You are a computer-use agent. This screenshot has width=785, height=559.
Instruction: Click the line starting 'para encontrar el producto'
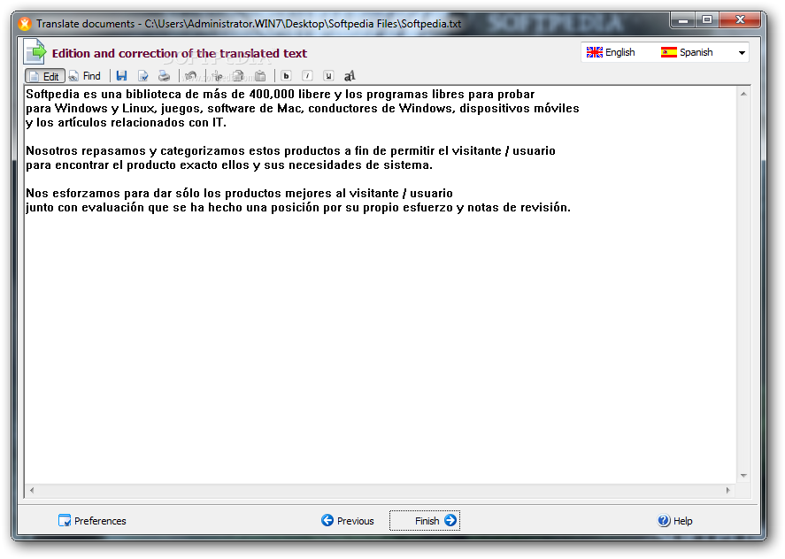(x=229, y=165)
